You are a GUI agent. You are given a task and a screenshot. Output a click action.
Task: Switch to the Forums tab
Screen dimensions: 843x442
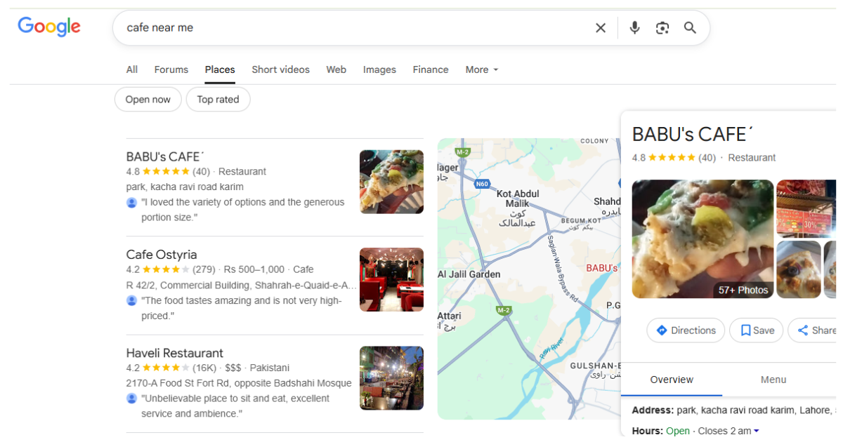click(171, 69)
